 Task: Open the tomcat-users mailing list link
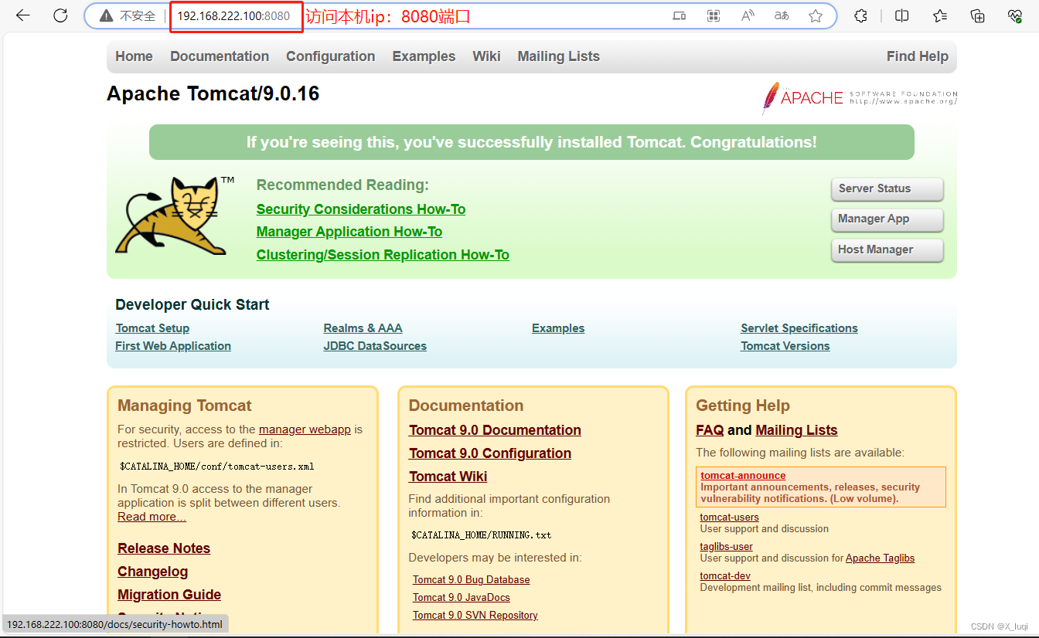[x=730, y=518]
